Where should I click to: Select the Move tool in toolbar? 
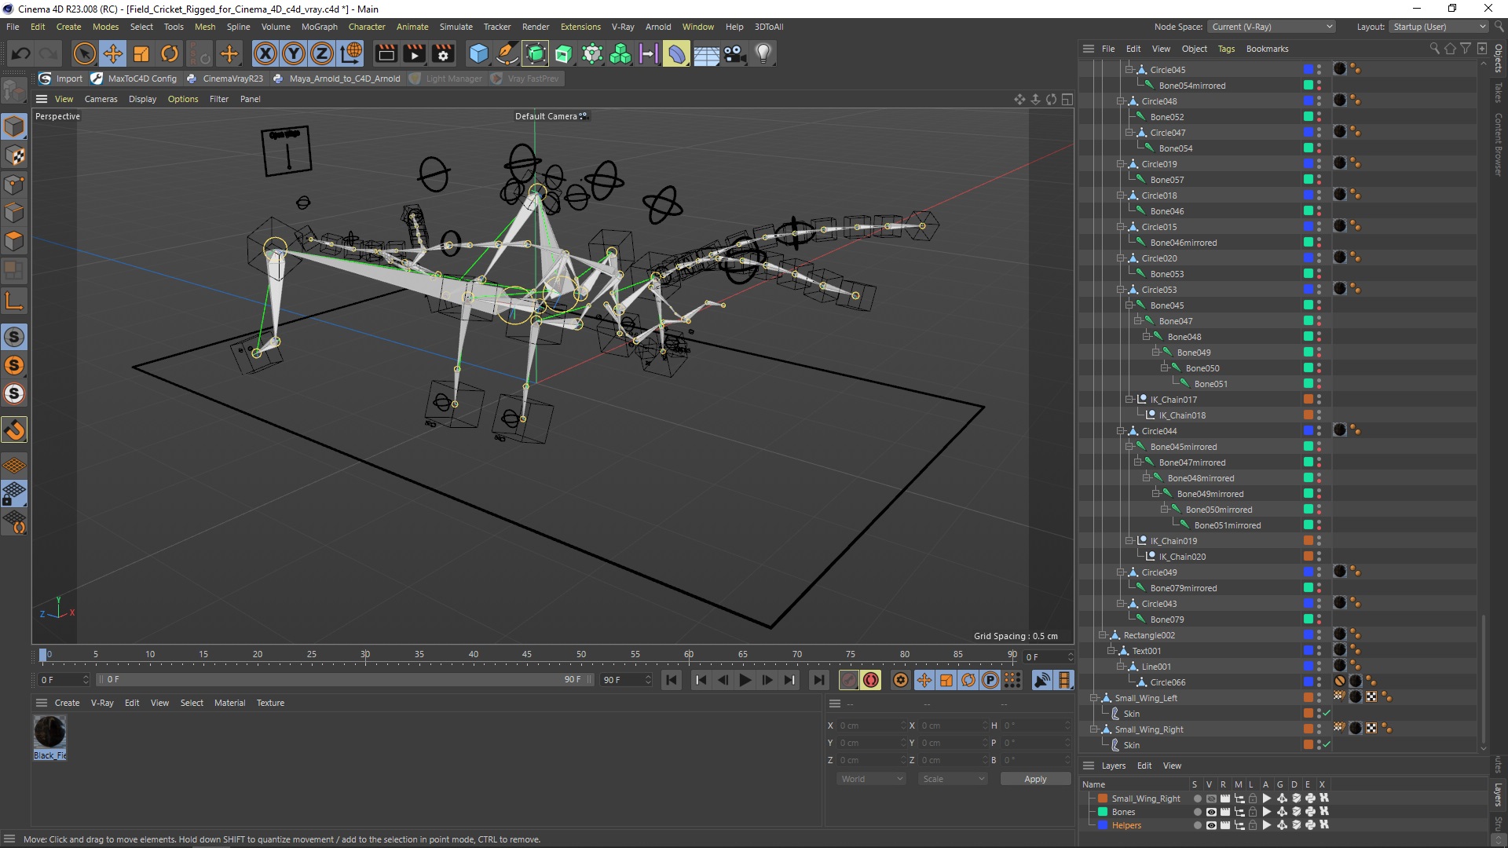113,54
